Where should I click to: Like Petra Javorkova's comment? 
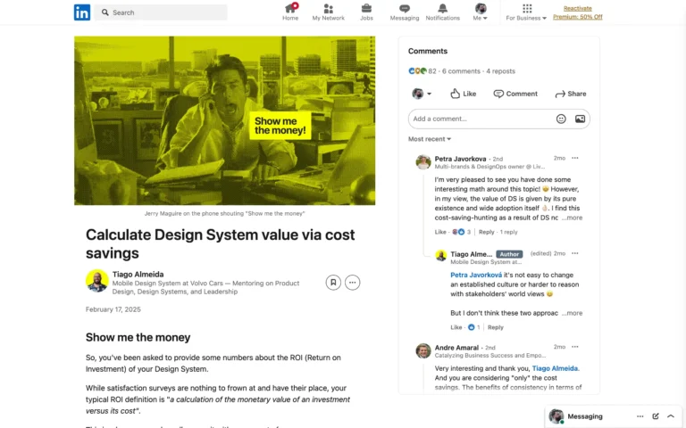click(440, 232)
